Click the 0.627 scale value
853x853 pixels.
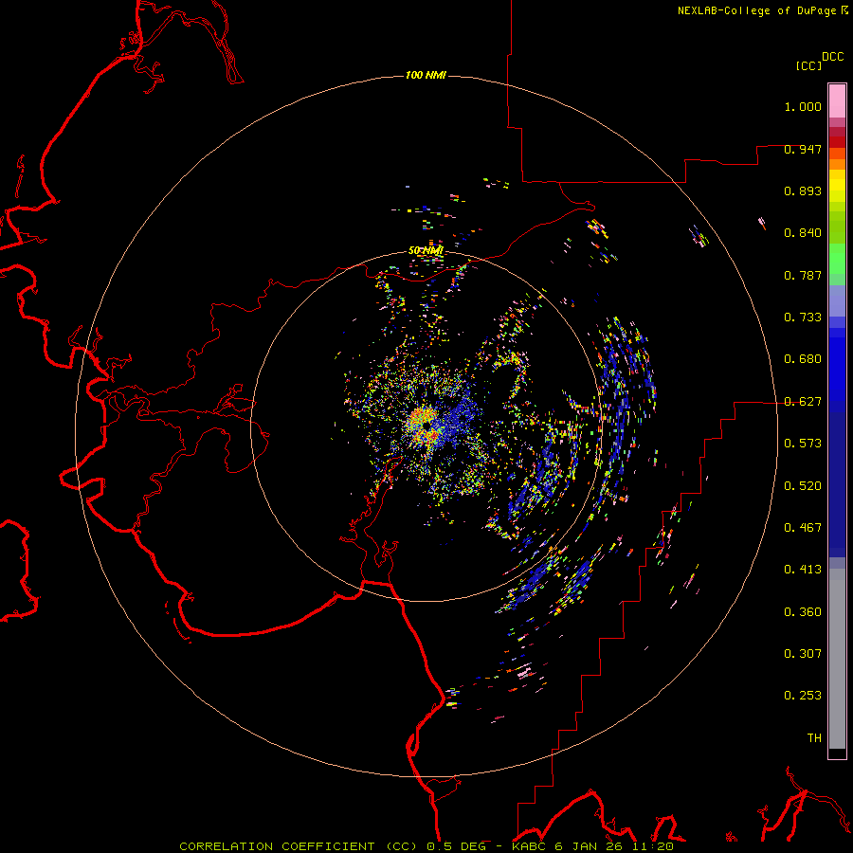point(803,402)
